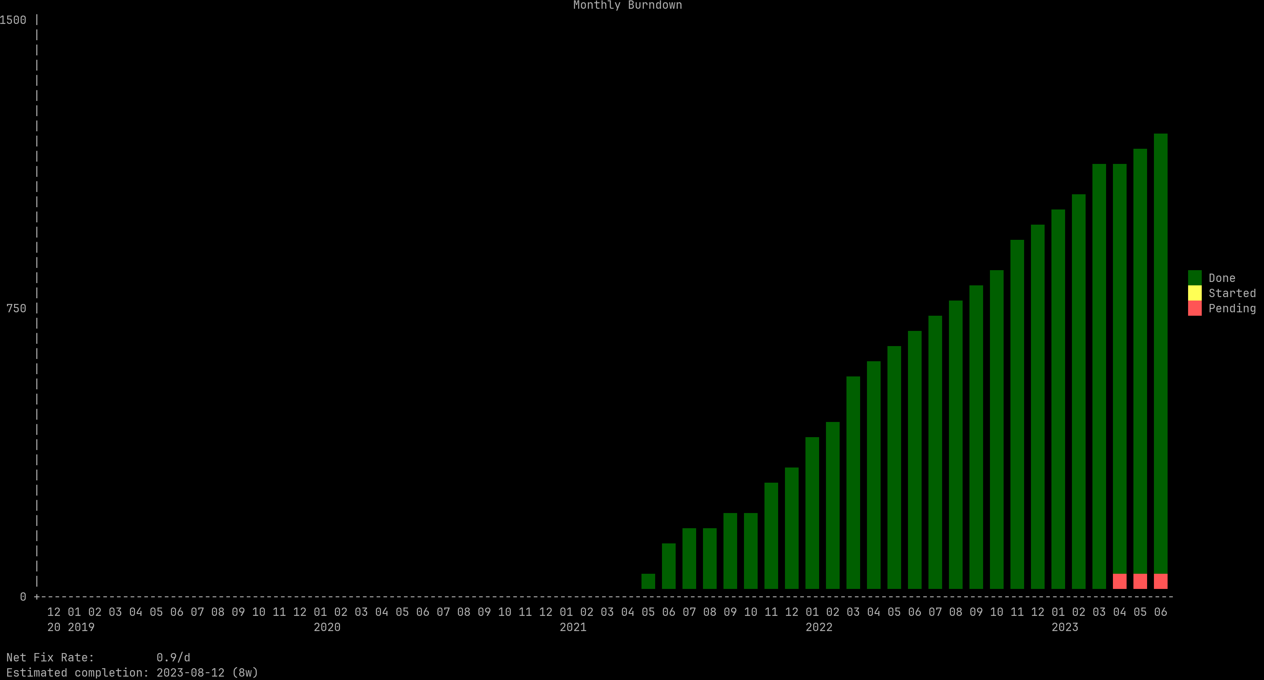1264x680 pixels.
Task: Click the 750 y-axis label
Action: [16, 308]
